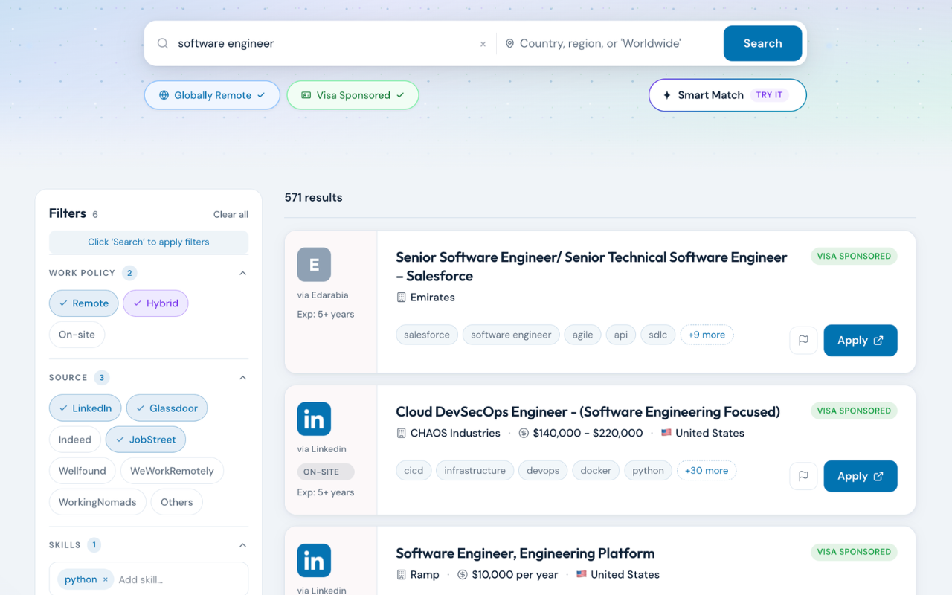Select the Wellfound source filter
Image resolution: width=952 pixels, height=595 pixels.
(83, 470)
